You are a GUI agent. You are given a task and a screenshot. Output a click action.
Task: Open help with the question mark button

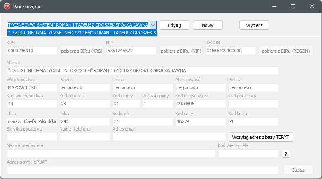[285, 154]
